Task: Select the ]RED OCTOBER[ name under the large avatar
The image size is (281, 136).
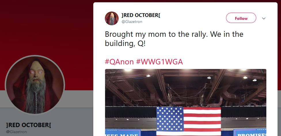Action: [29, 125]
